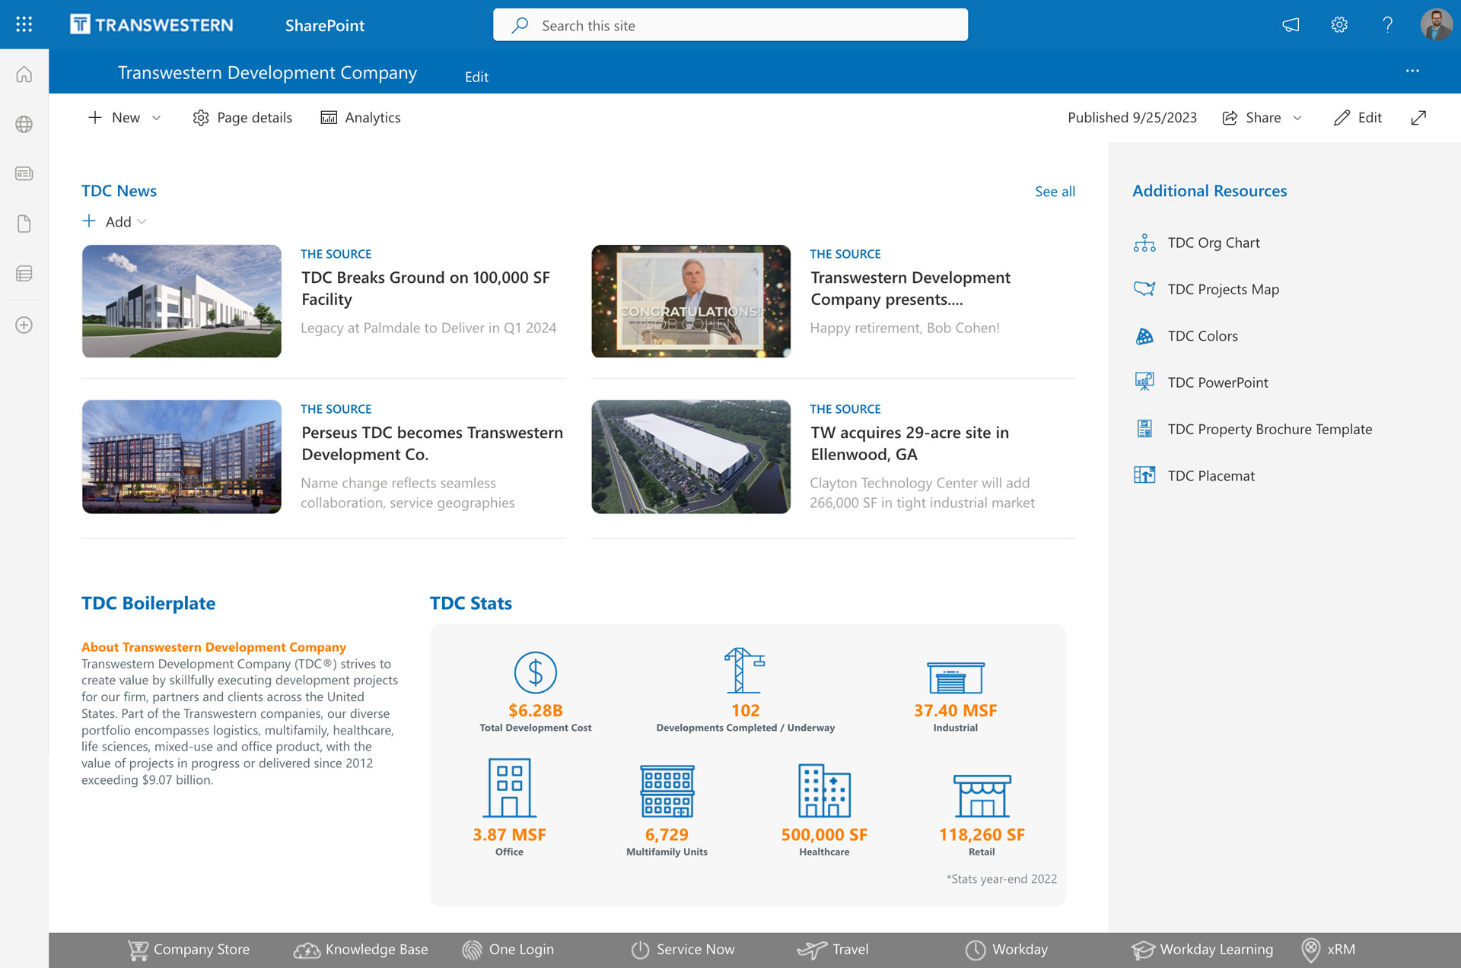Click the Workday Learning graduation cap icon
This screenshot has width=1461, height=968.
tap(1143, 950)
